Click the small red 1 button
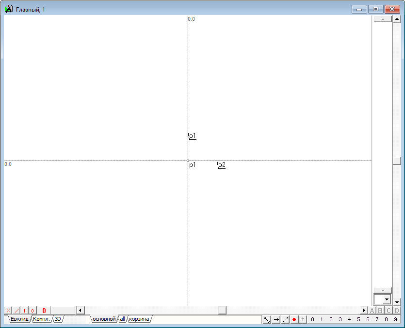This screenshot has width=405, height=328. pos(25,311)
